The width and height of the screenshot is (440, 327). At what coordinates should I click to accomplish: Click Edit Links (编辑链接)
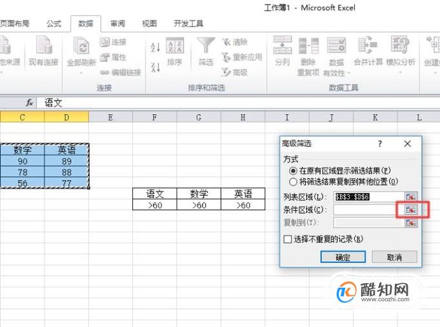click(121, 73)
